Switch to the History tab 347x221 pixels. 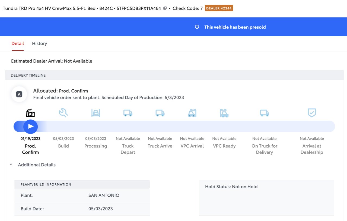(x=39, y=43)
